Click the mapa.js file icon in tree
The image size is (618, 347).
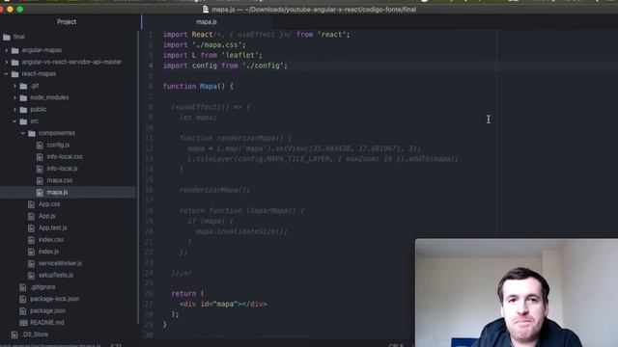tap(40, 193)
